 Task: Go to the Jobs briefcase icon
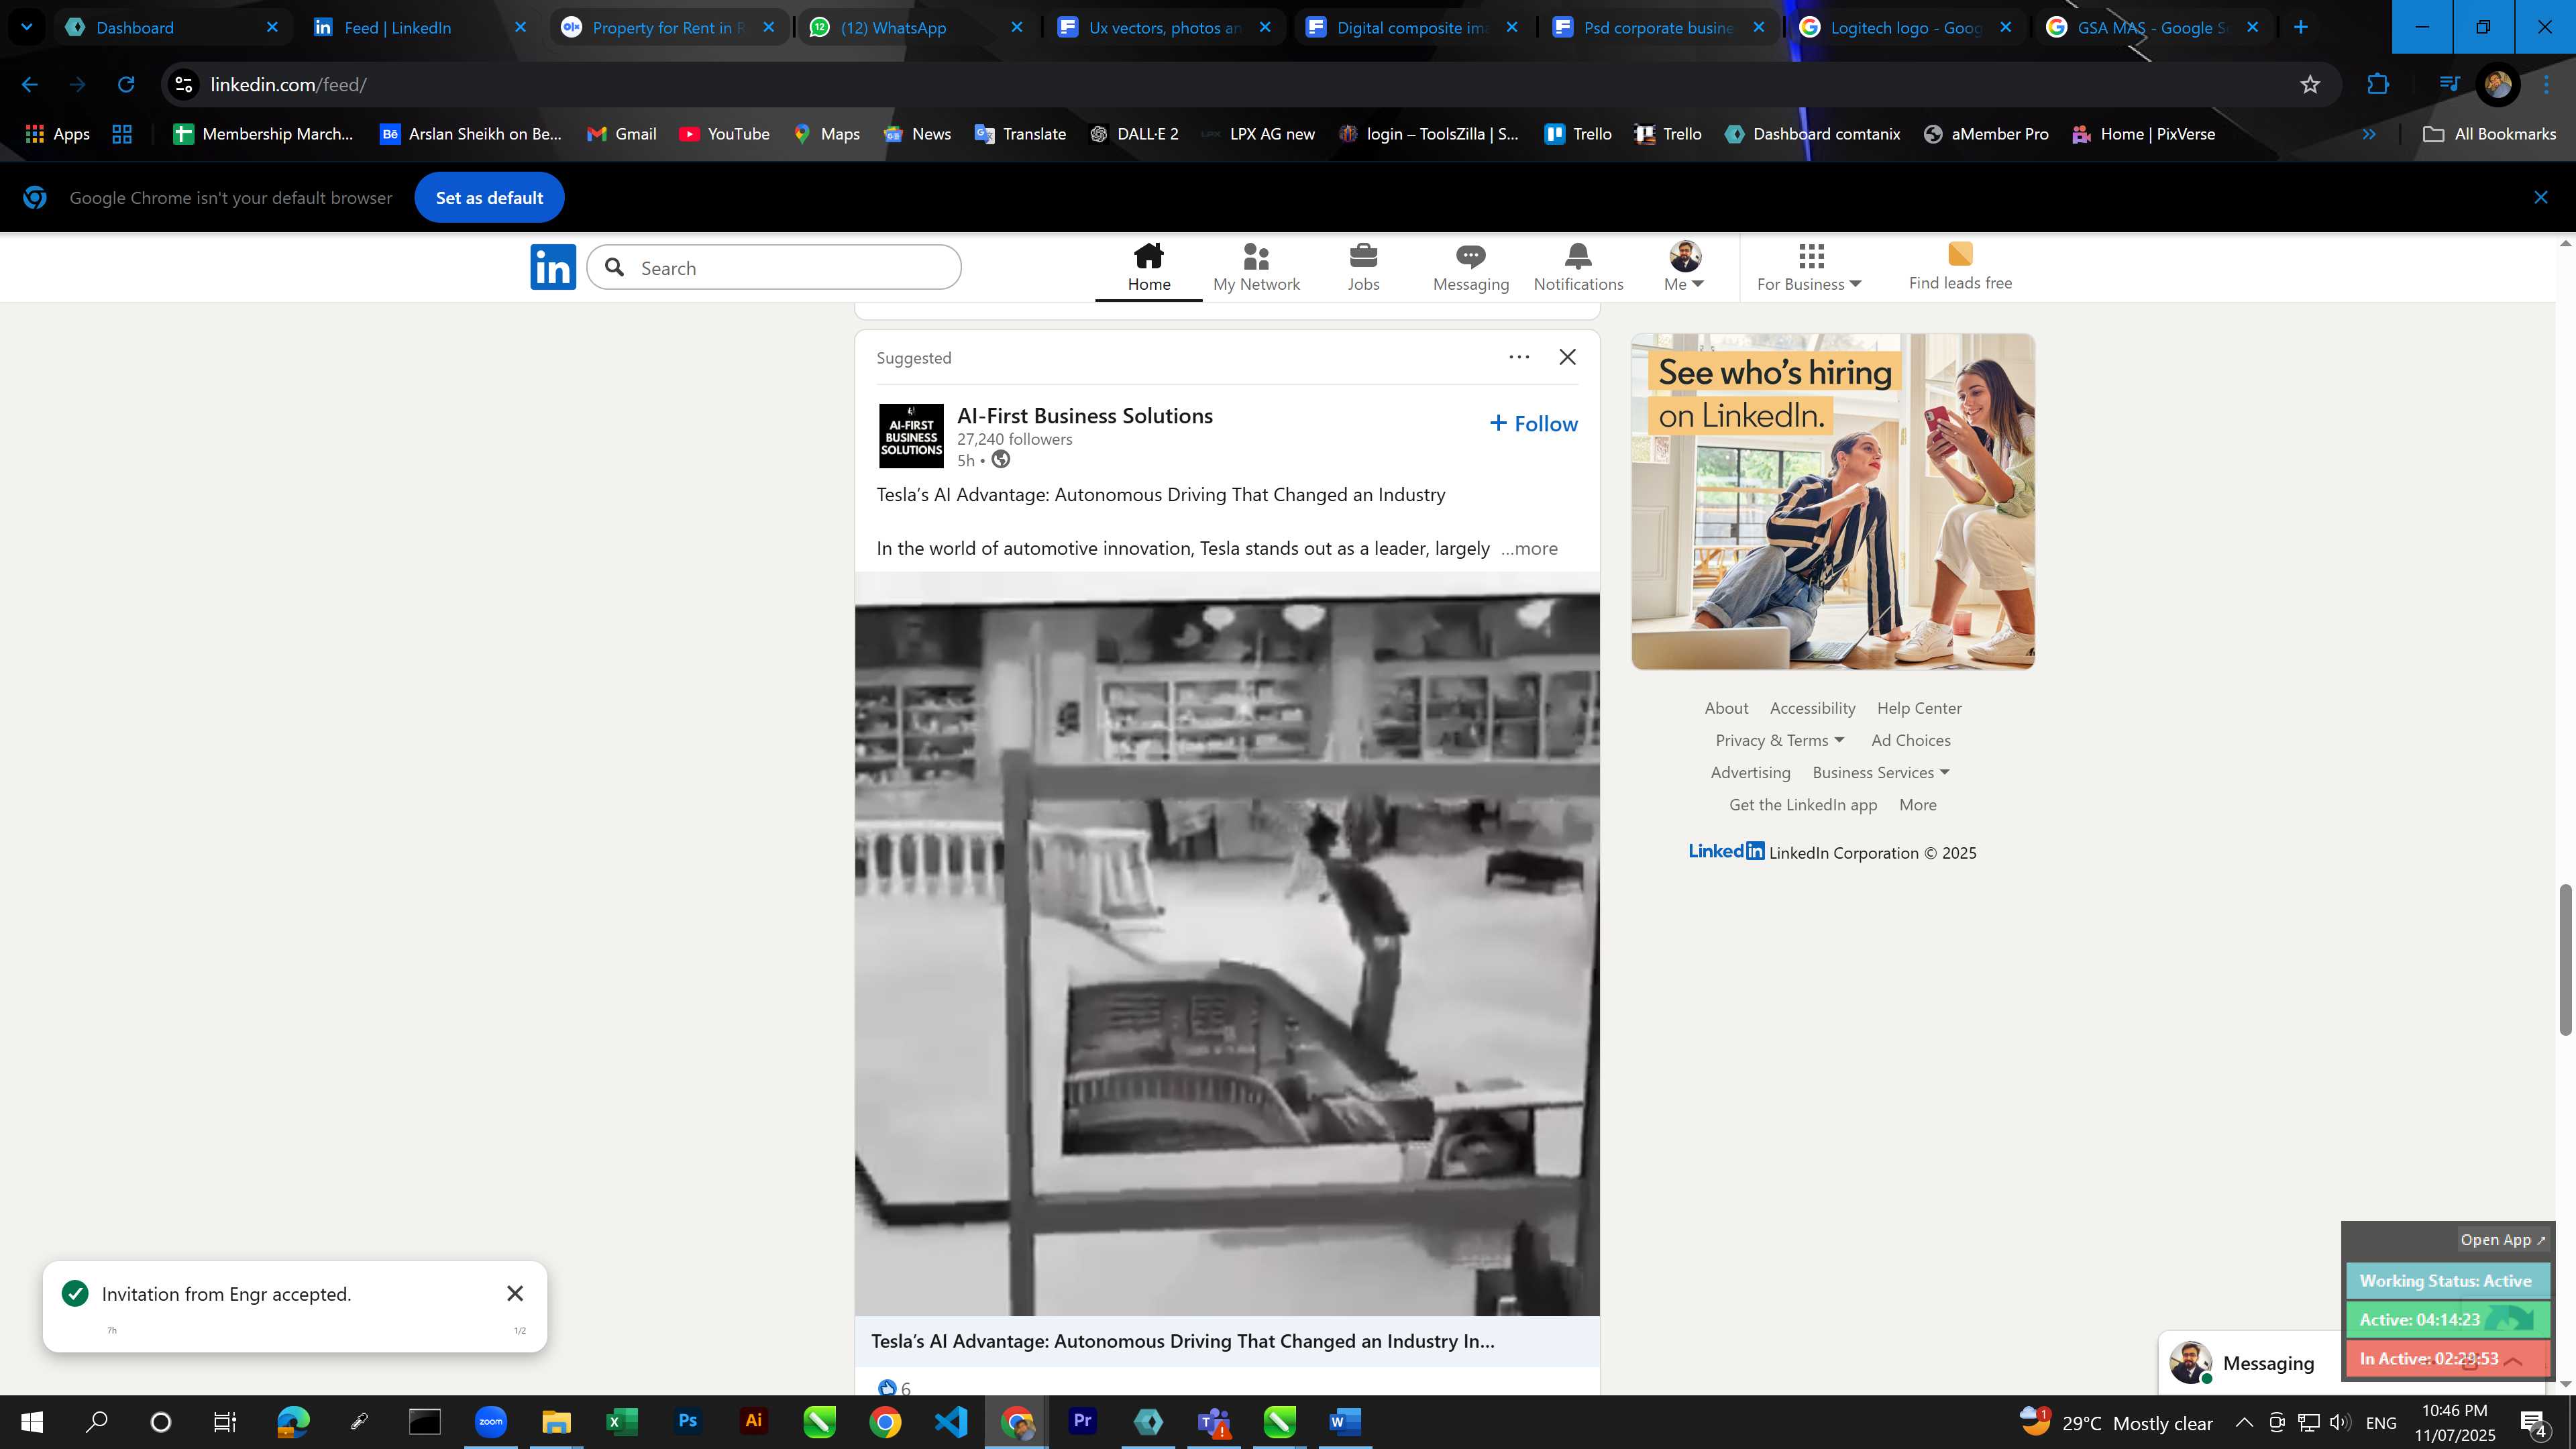(x=1363, y=268)
